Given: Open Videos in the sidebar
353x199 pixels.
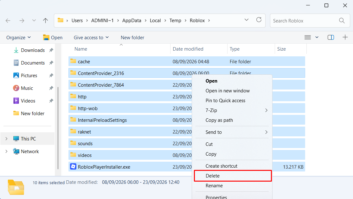Looking at the screenshot, I should [x=28, y=101].
